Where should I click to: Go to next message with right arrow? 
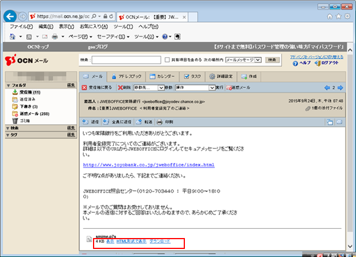pyautogui.click(x=340, y=87)
